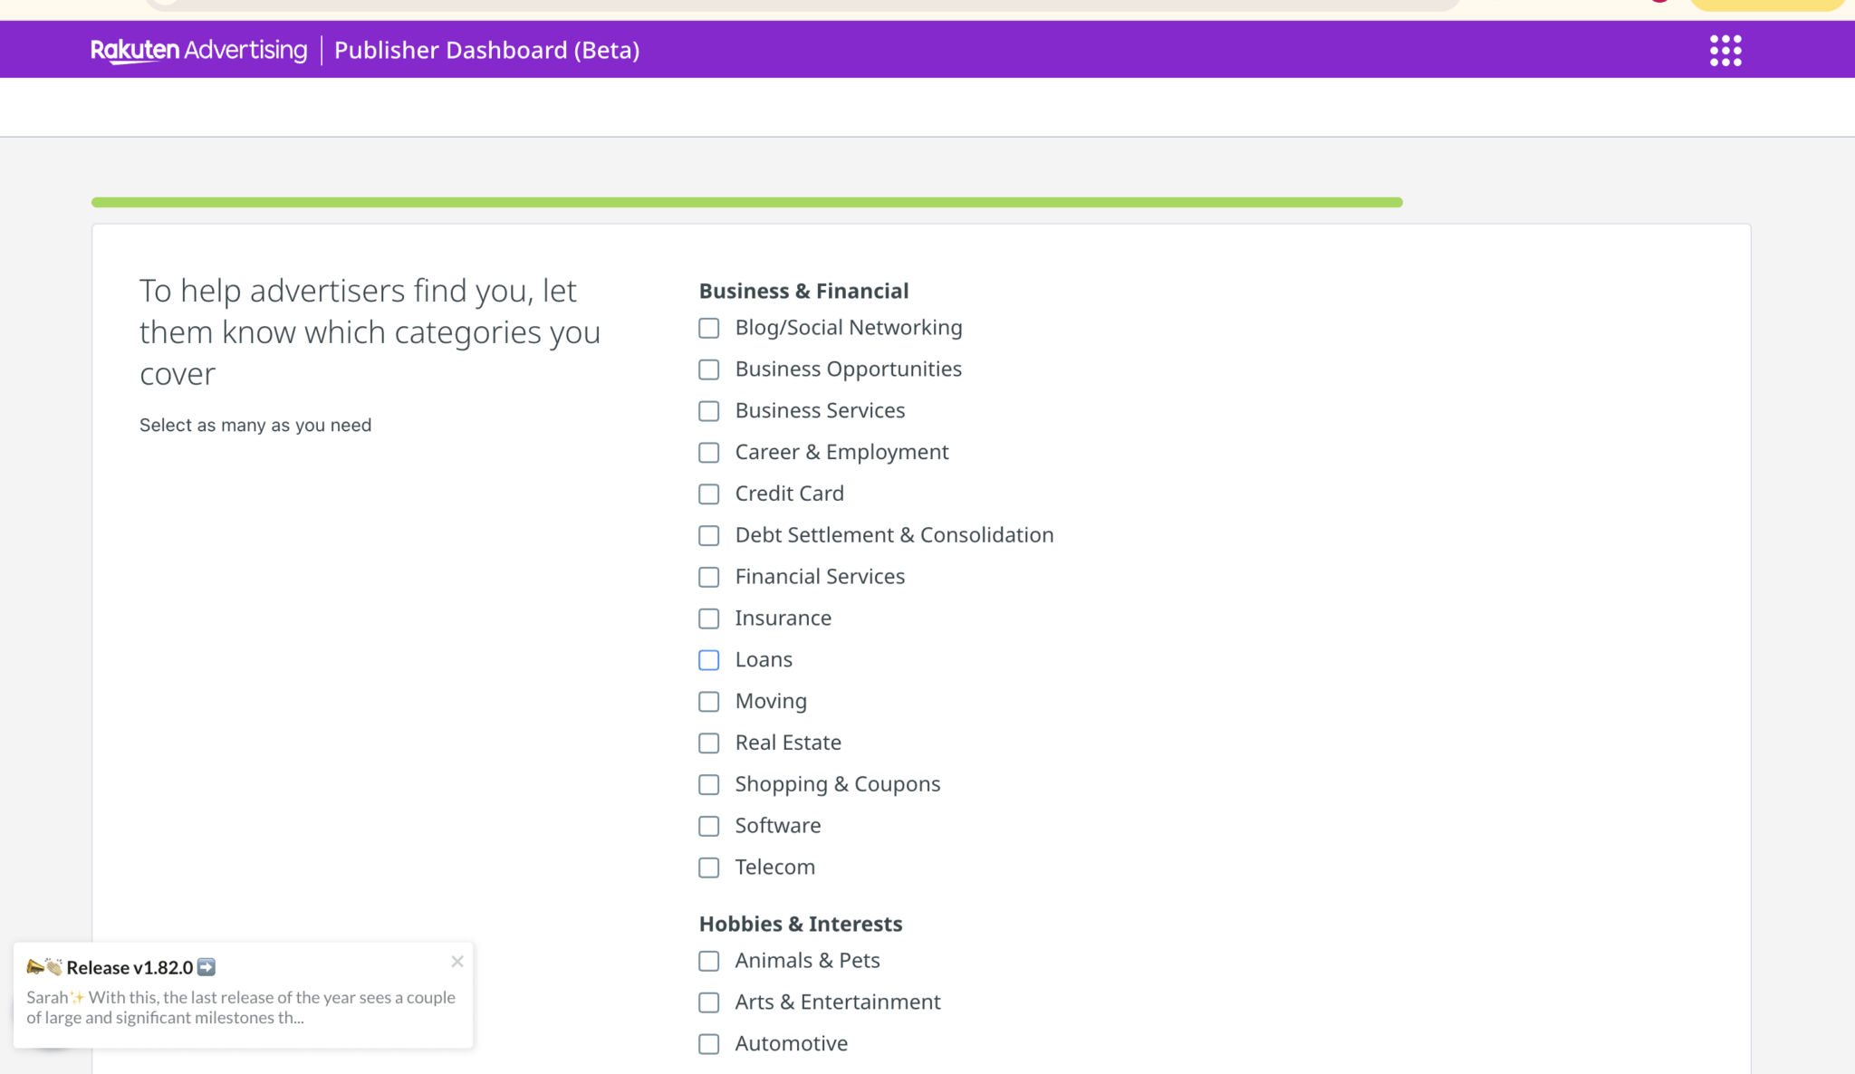
Task: Tick the Real Estate checkbox
Action: click(709, 743)
